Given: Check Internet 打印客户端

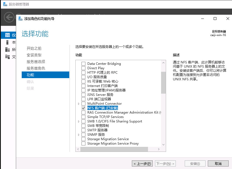Looking at the screenshot, I should [x=83, y=86].
